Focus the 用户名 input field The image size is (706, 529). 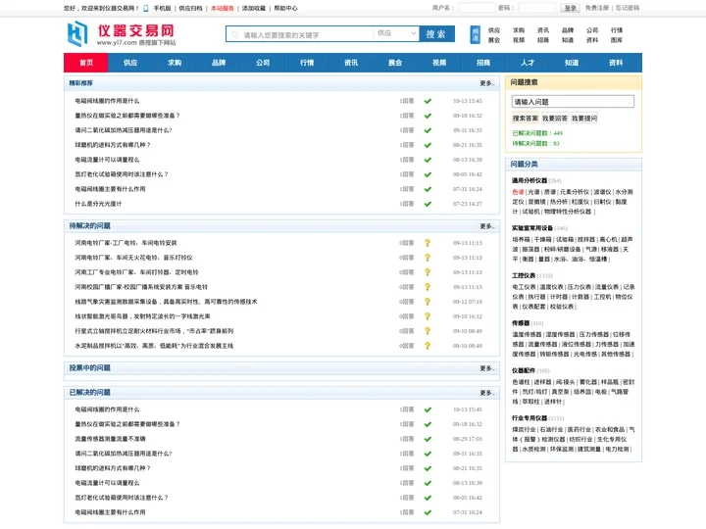477,8
